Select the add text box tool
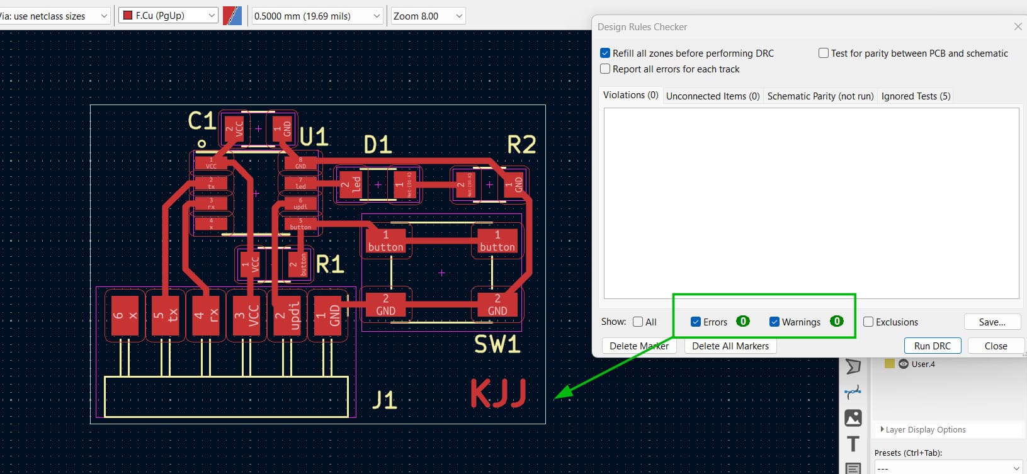Image resolution: width=1027 pixels, height=474 pixels. (x=853, y=468)
